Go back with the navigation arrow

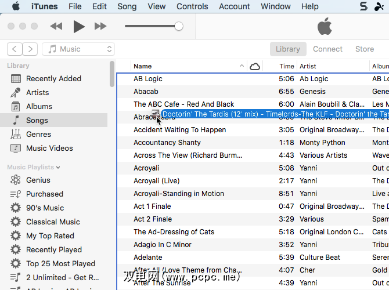tap(15, 49)
